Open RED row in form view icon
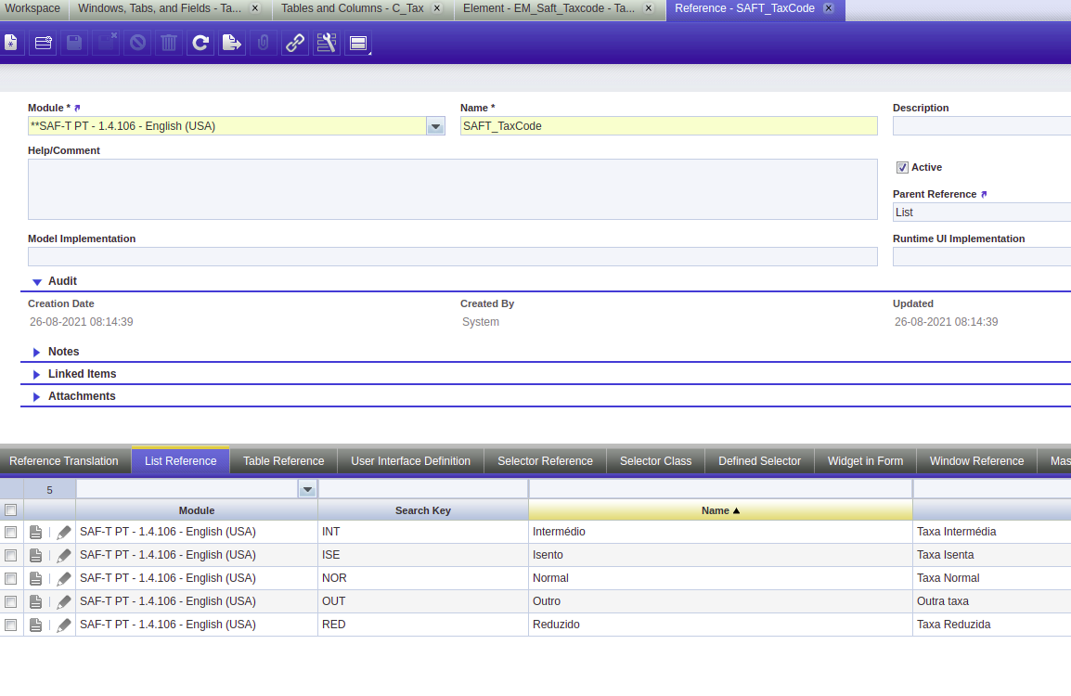This screenshot has width=1071, height=696. pyautogui.click(x=35, y=625)
